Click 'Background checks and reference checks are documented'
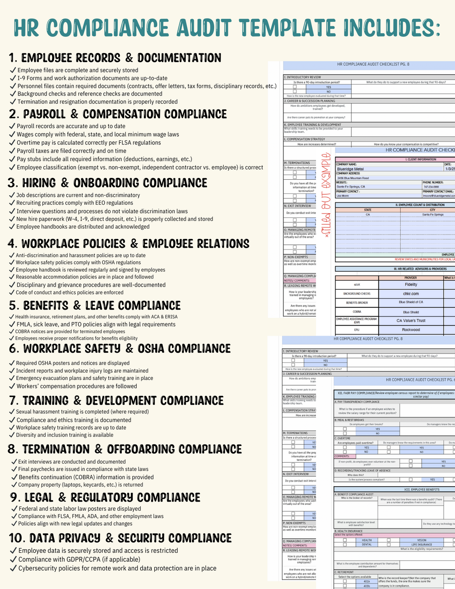 (90, 94)
